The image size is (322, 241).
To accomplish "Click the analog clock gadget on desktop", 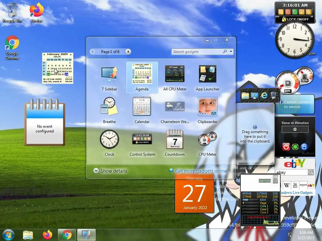I will (295, 39).
